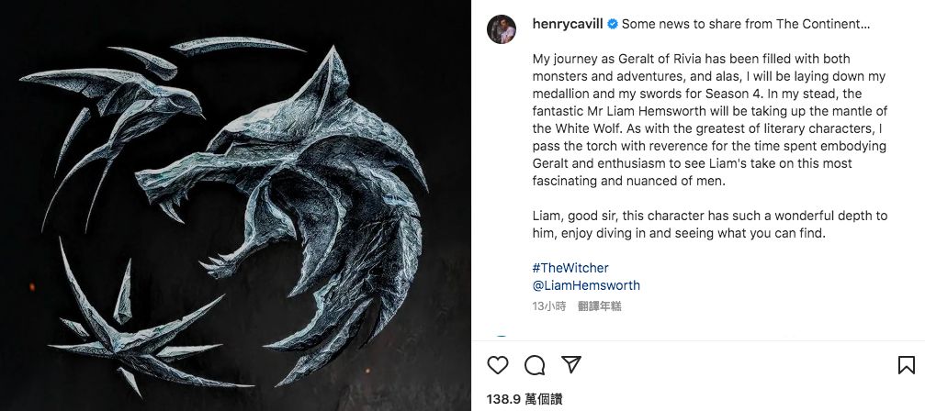Visit the @LiamHemsworth mention
Image resolution: width=925 pixels, height=411 pixels.
tap(586, 285)
